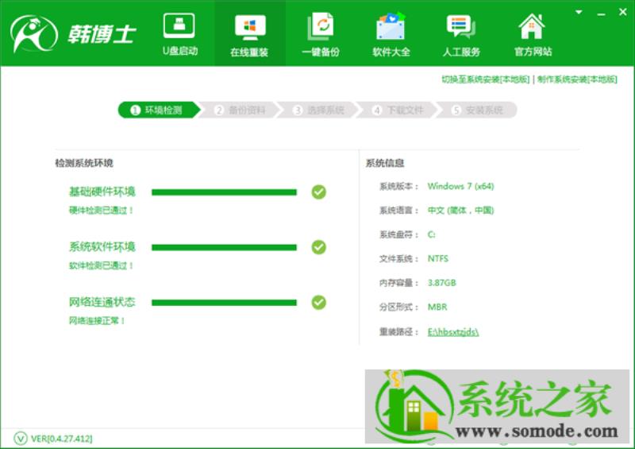Click the 网络连通状态 green checkmark
The width and height of the screenshot is (635, 449).
pos(319,302)
